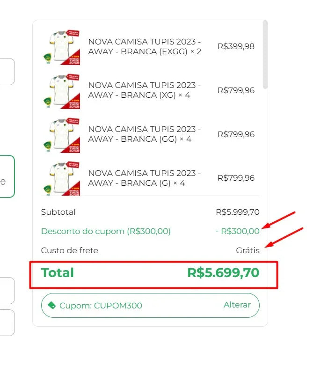Click the bold Total label
This screenshot has width=328, height=366.
[58, 273]
